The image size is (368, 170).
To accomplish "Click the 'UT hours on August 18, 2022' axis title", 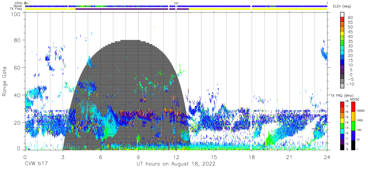I will (x=176, y=164).
